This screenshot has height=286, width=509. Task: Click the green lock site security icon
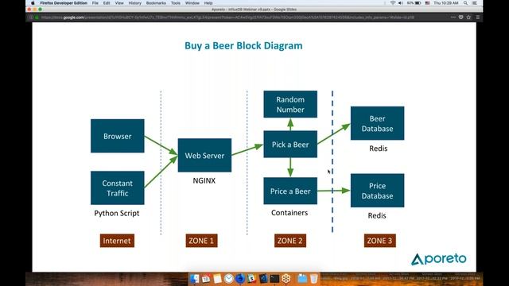[37, 17]
